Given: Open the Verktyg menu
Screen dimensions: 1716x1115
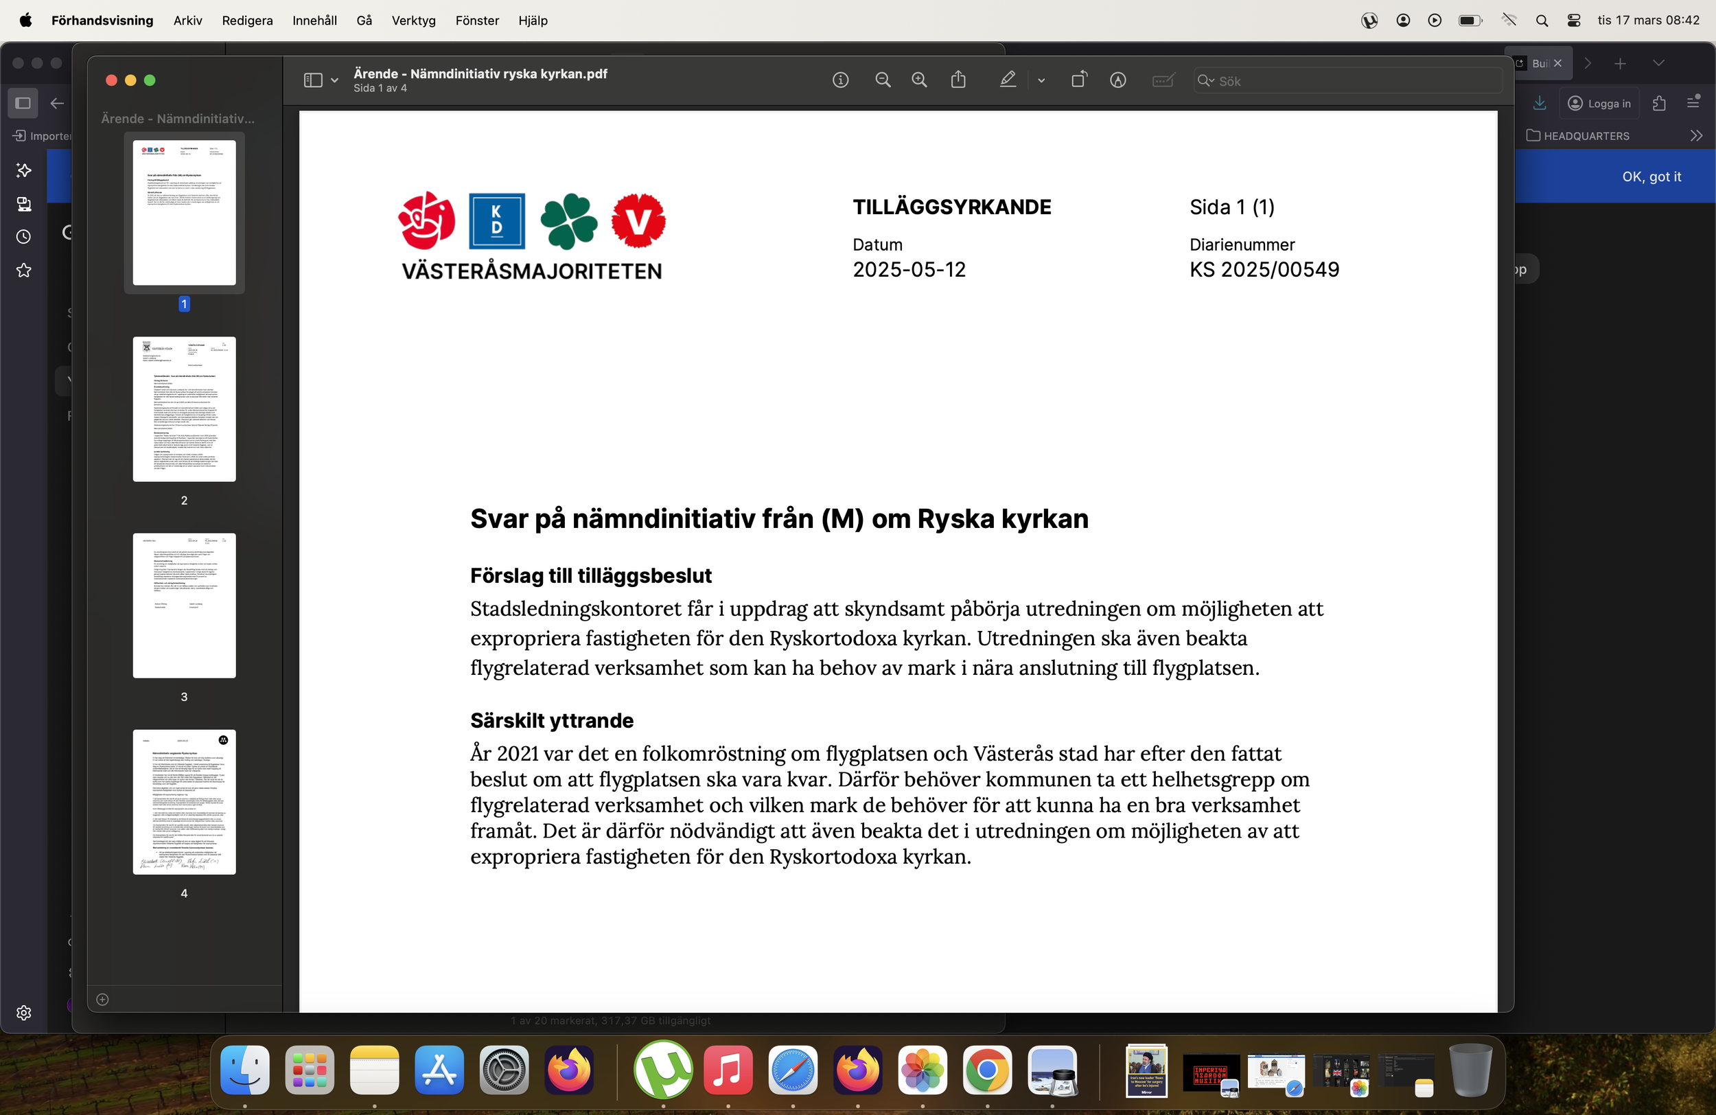Looking at the screenshot, I should [x=413, y=20].
